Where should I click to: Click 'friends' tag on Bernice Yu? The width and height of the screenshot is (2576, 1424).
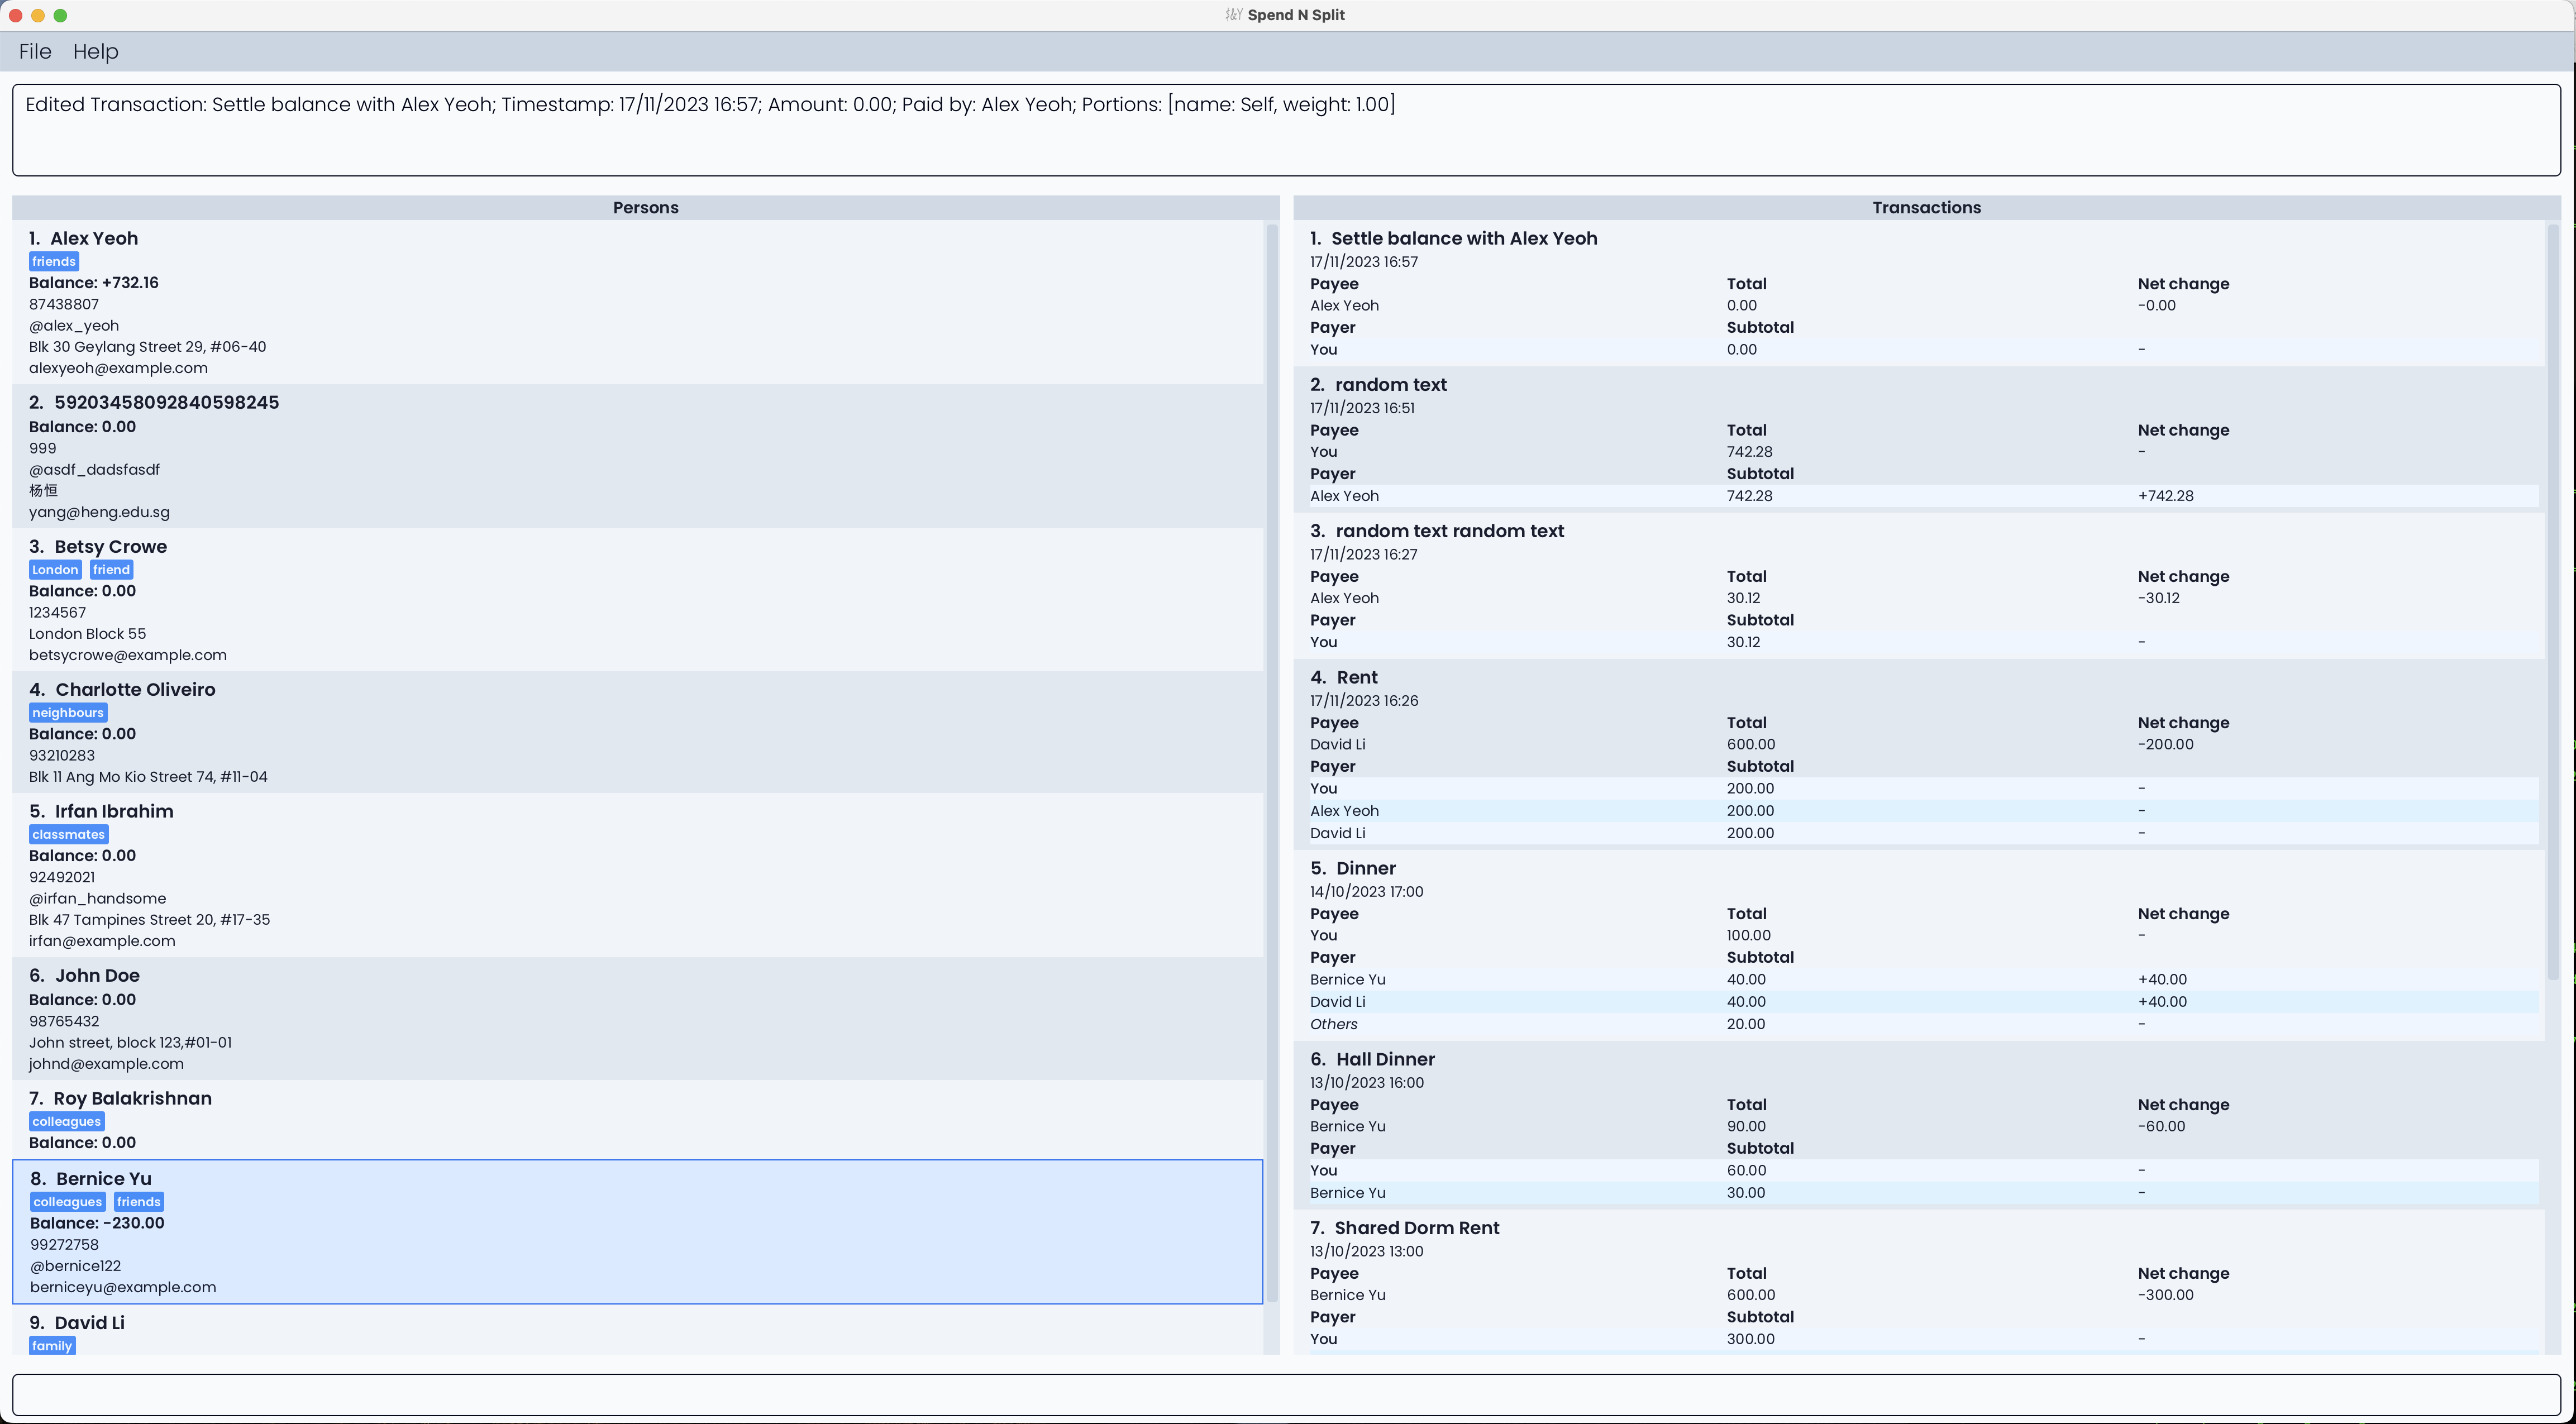(138, 1202)
